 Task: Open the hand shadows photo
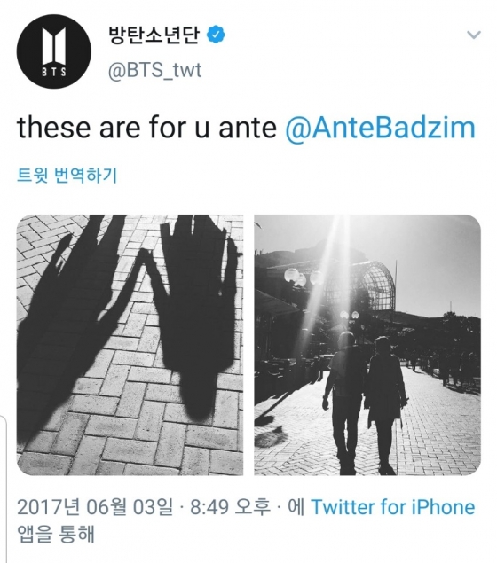point(130,345)
